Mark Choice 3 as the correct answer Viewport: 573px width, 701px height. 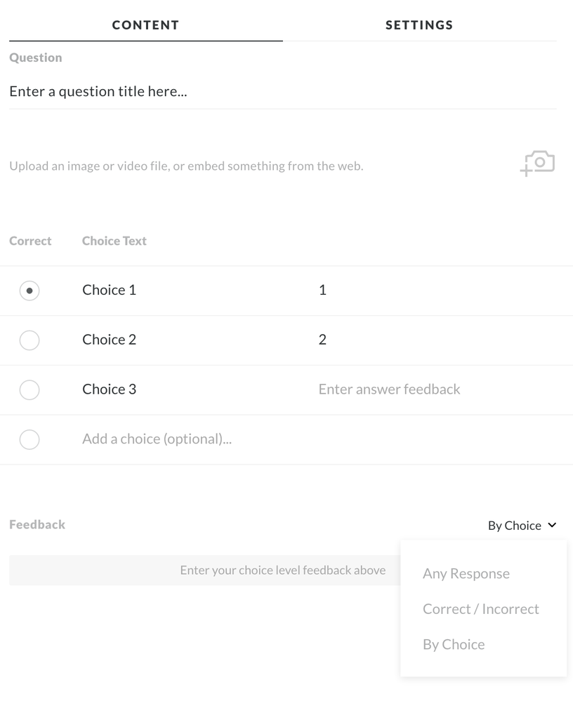[x=29, y=389]
